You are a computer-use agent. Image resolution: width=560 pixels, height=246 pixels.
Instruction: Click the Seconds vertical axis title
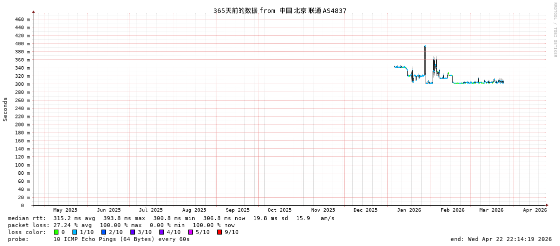(x=5, y=109)
